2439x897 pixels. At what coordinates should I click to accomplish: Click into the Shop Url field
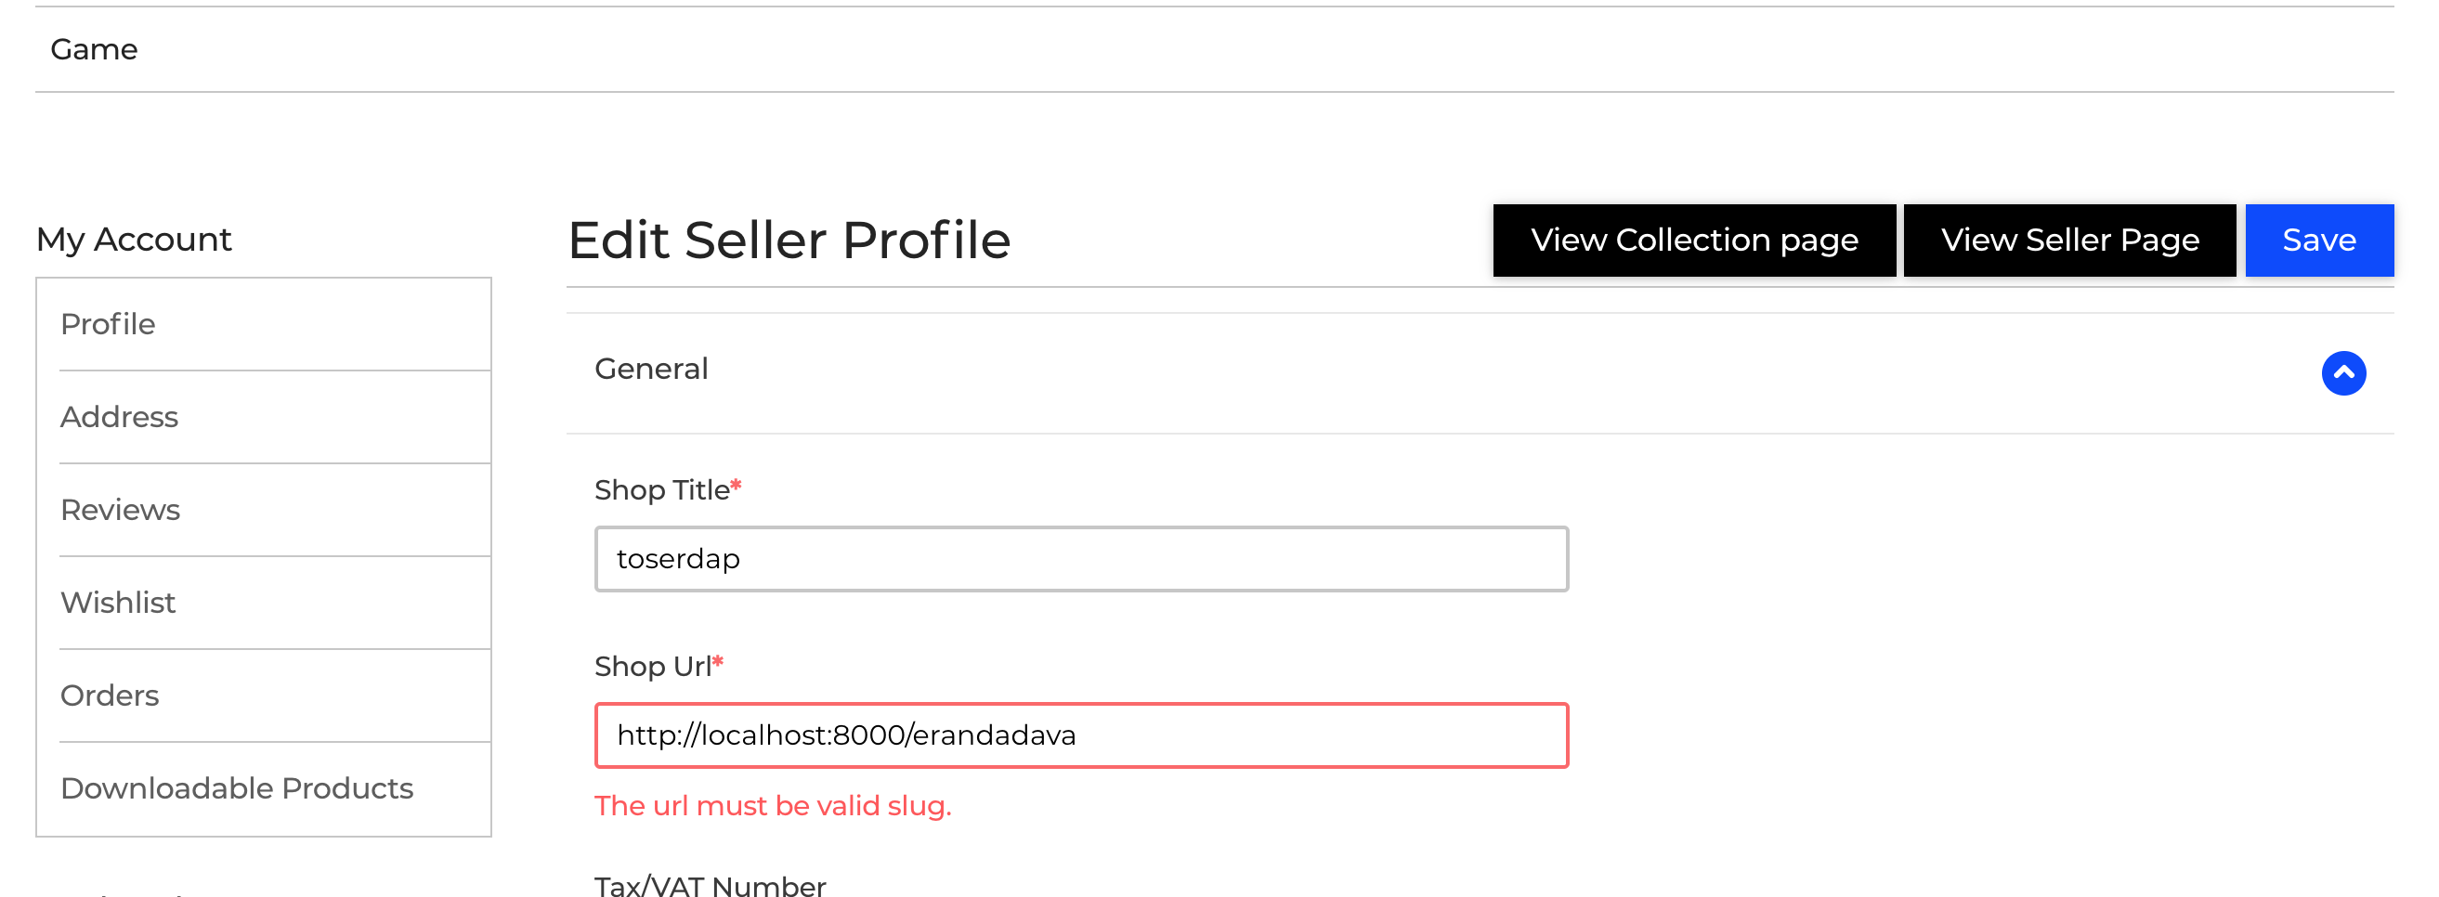[x=1080, y=735]
